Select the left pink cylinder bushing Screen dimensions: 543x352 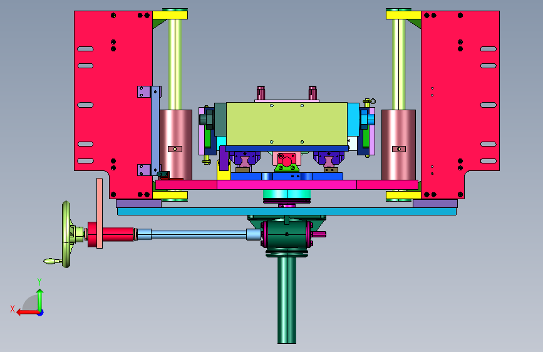pos(175,145)
